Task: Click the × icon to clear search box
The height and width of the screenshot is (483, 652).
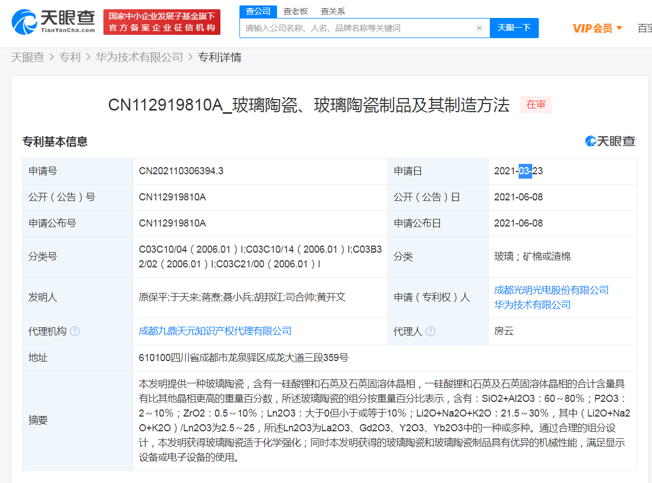Action: click(479, 28)
